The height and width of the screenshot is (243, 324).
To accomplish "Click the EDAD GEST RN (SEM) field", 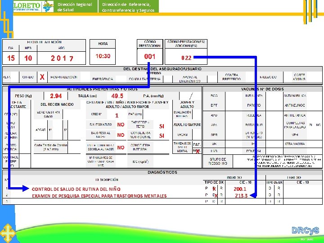I will tap(71, 114).
